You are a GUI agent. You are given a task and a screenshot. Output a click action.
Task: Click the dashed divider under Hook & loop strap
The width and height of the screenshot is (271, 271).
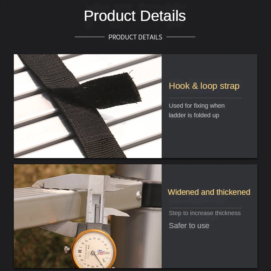pos(205,98)
